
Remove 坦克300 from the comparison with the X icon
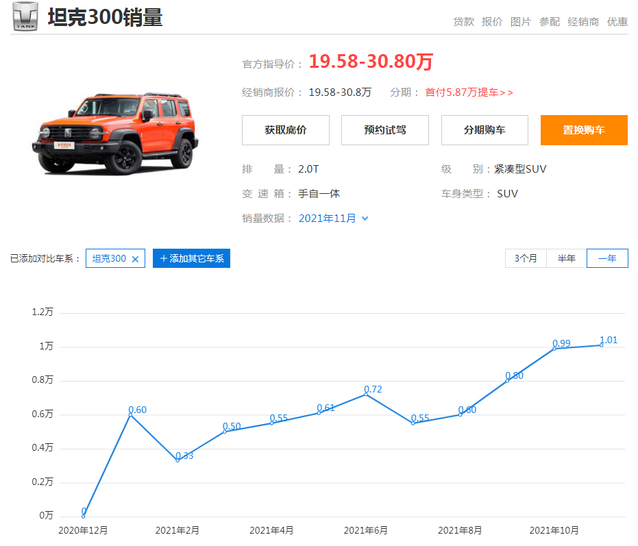136,259
